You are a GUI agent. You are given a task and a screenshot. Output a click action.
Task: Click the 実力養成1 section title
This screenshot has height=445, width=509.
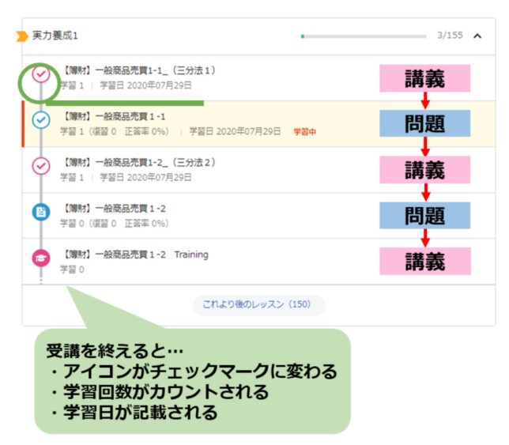tap(55, 36)
